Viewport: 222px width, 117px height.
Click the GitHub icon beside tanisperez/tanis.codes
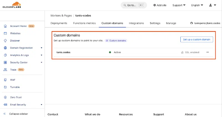tap(191, 23)
